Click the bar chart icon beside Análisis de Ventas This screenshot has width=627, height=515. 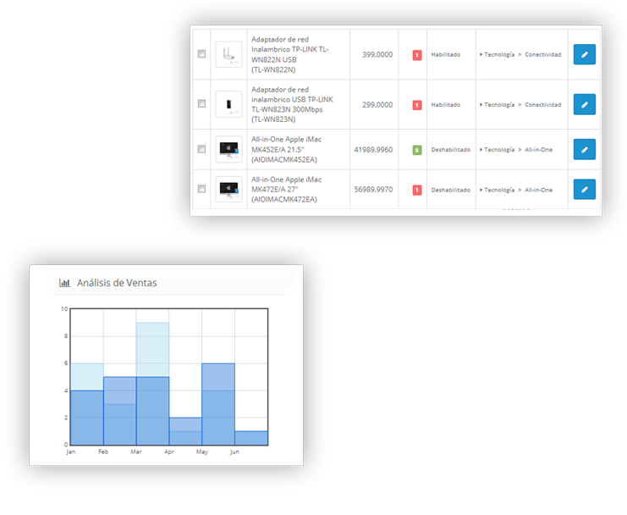(x=64, y=283)
